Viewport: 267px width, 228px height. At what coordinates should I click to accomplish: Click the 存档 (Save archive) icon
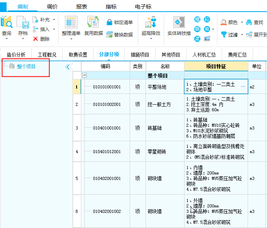(23, 22)
